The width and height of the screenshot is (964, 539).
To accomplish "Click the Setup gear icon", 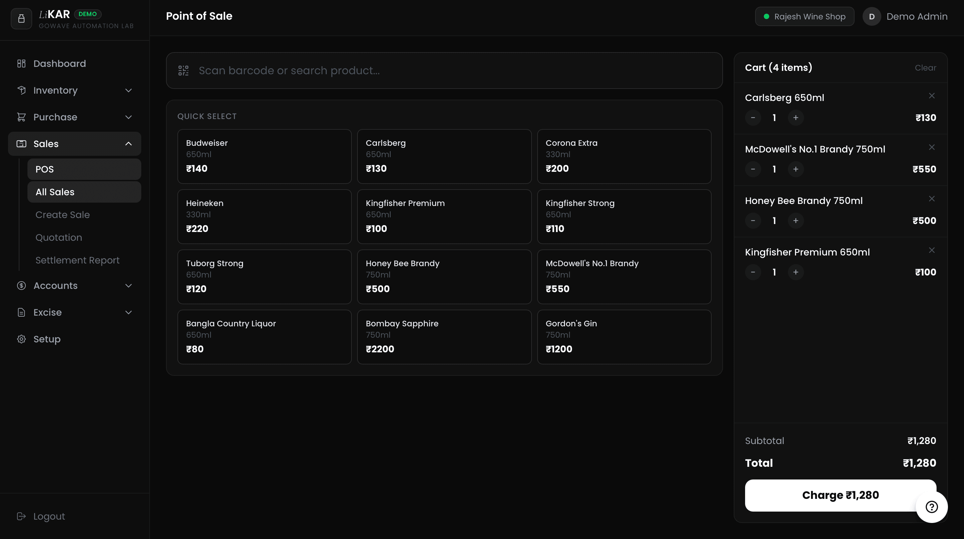I will click(x=21, y=339).
